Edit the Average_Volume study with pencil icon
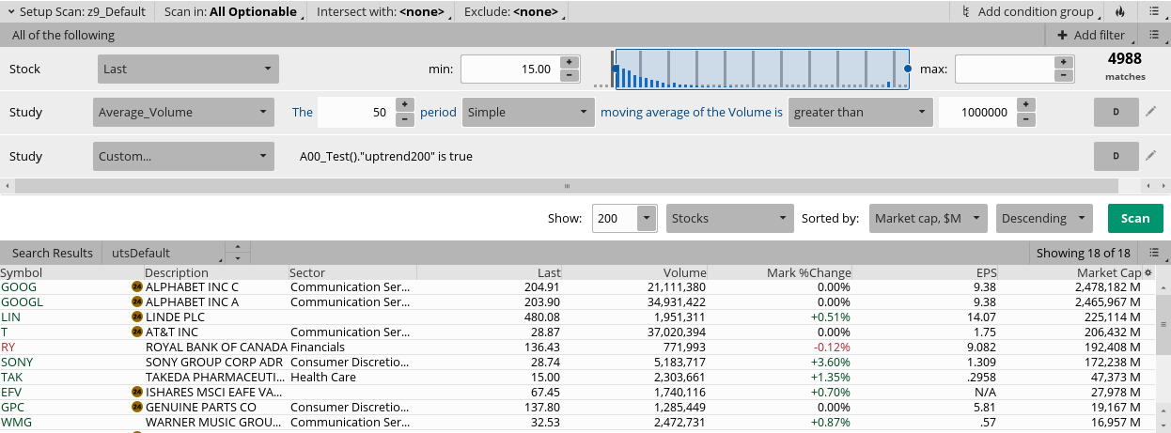 pyautogui.click(x=1151, y=112)
